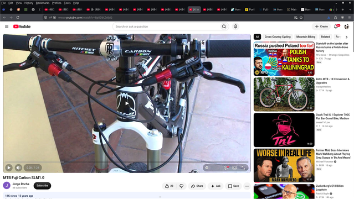354x199 pixels.
Task: Go forward in browser history
Action: pos(11,18)
